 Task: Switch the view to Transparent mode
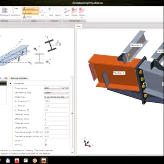[x=5, y=12]
